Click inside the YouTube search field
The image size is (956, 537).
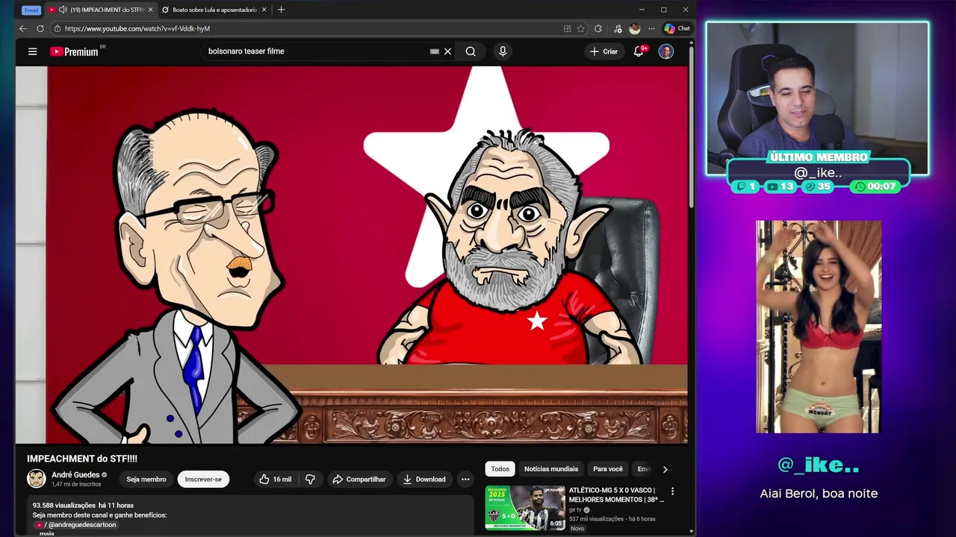click(x=314, y=51)
